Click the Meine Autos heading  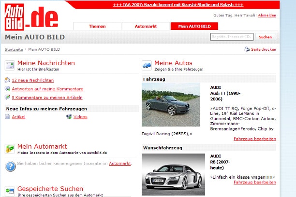[173, 63]
